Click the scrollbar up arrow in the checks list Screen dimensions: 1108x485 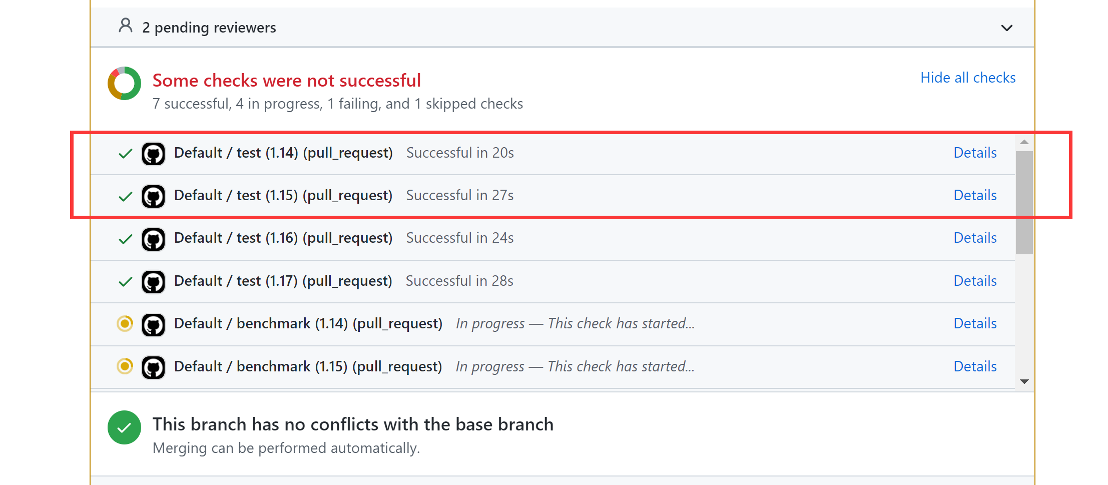(x=1024, y=143)
